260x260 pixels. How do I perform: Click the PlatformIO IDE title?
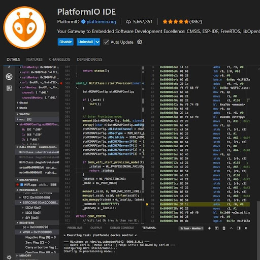point(86,12)
